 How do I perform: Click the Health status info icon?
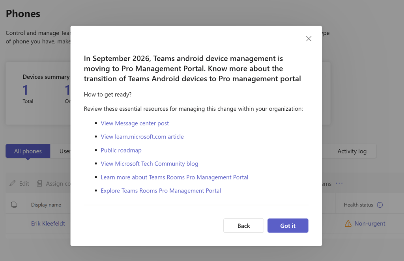tap(380, 205)
